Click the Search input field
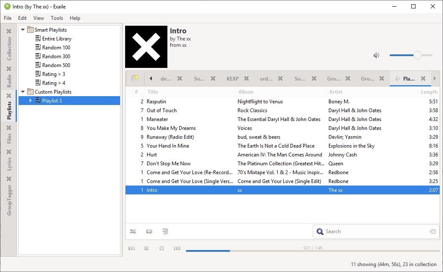The width and height of the screenshot is (443, 272). click(374, 232)
